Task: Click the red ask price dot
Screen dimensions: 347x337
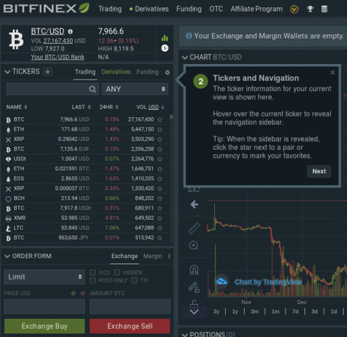Action: tap(83, 293)
